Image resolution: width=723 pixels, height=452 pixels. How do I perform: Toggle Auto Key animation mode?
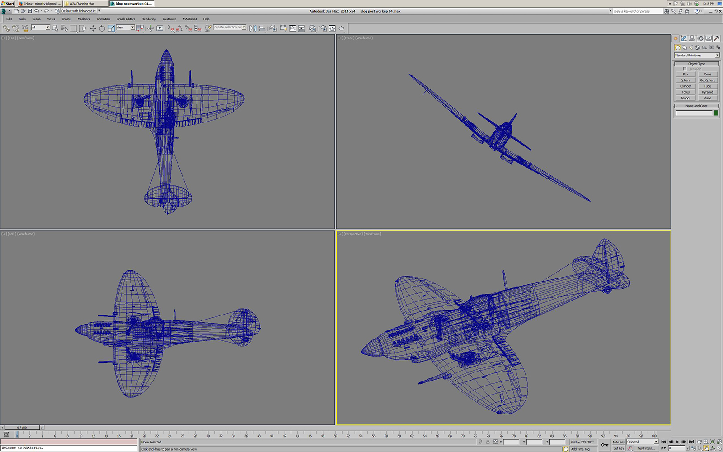tap(618, 442)
